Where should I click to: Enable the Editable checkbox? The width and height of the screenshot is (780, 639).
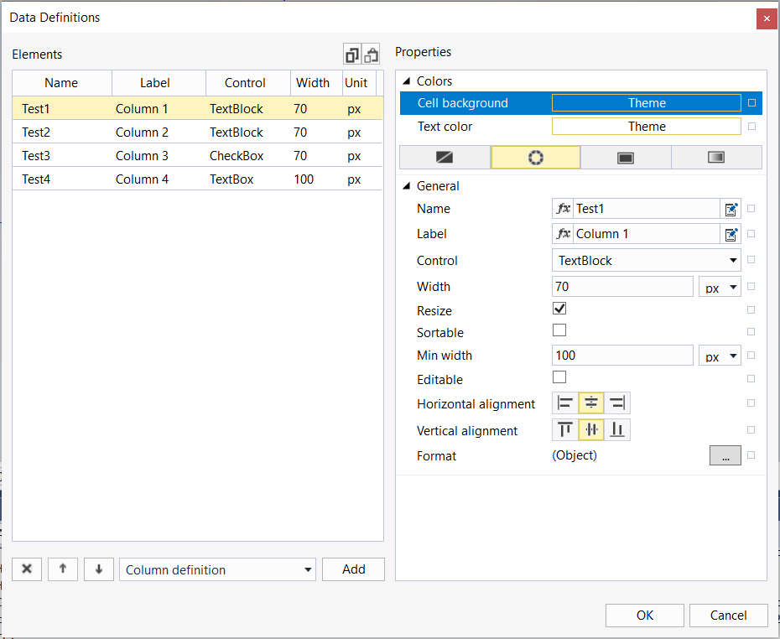(x=559, y=377)
